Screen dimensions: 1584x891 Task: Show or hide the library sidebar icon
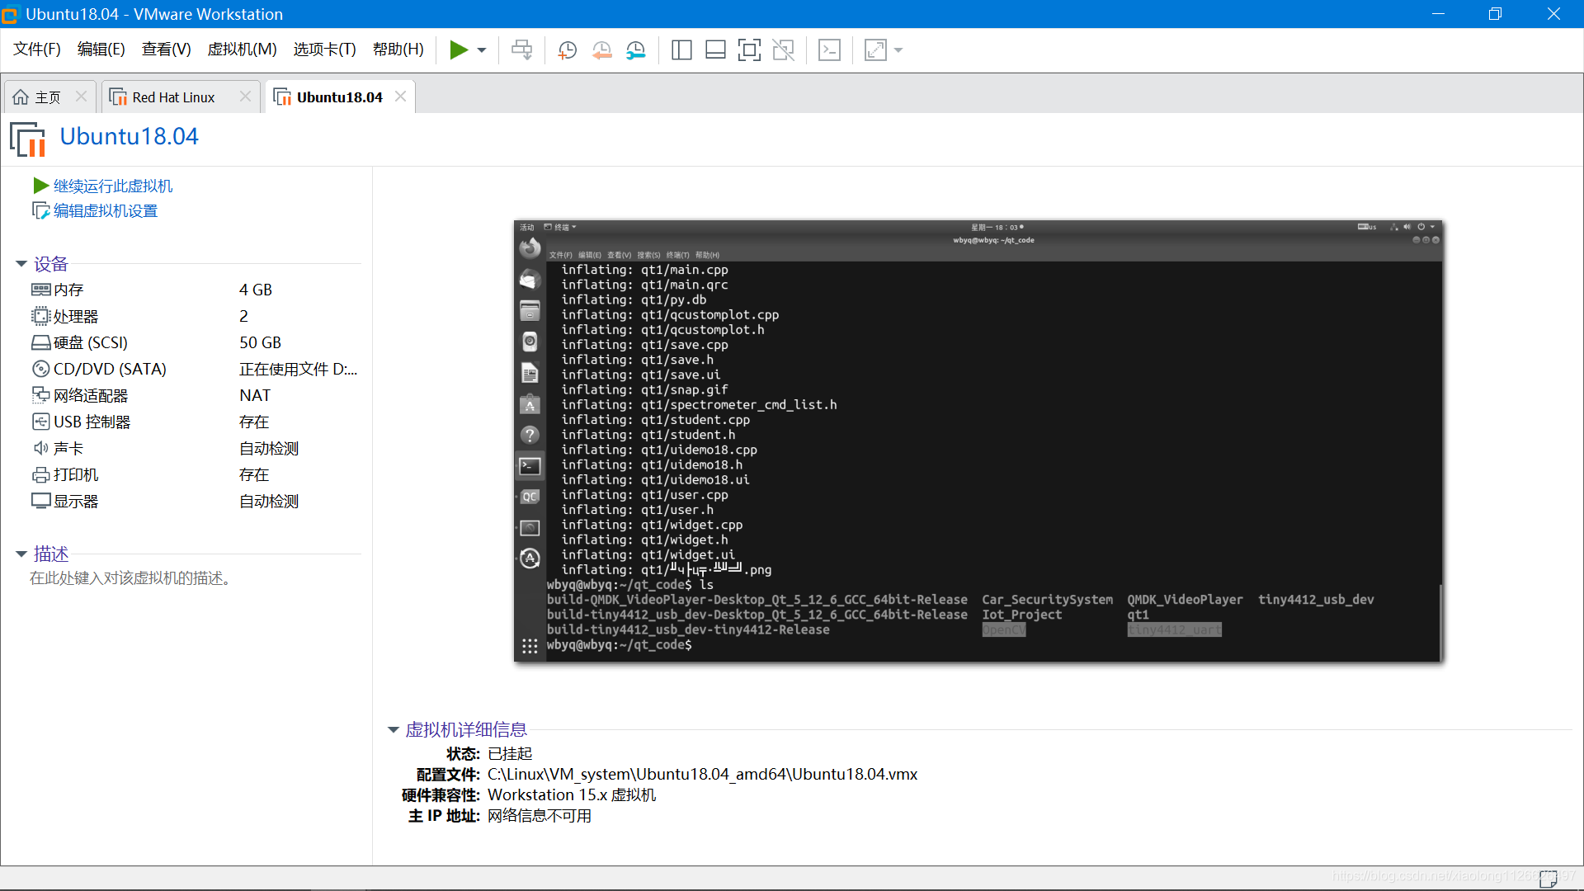pyautogui.click(x=681, y=50)
